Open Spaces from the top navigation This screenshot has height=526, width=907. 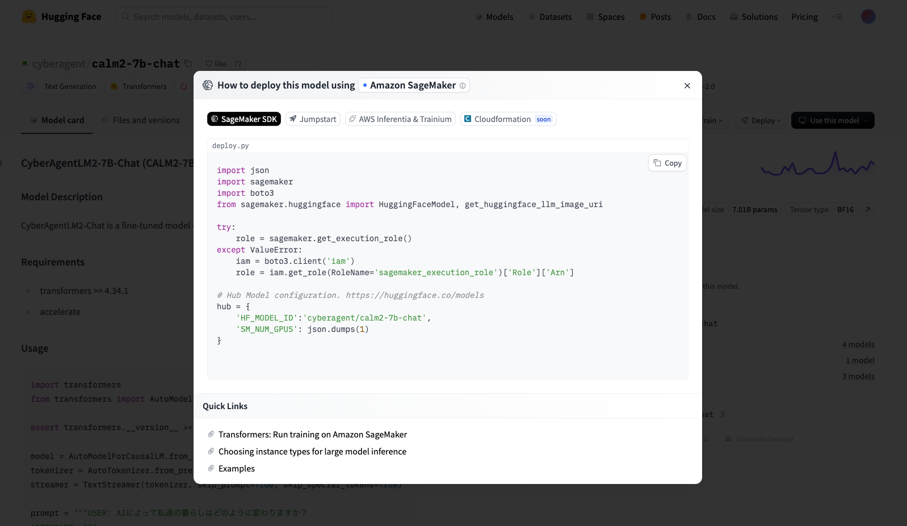pos(606,17)
